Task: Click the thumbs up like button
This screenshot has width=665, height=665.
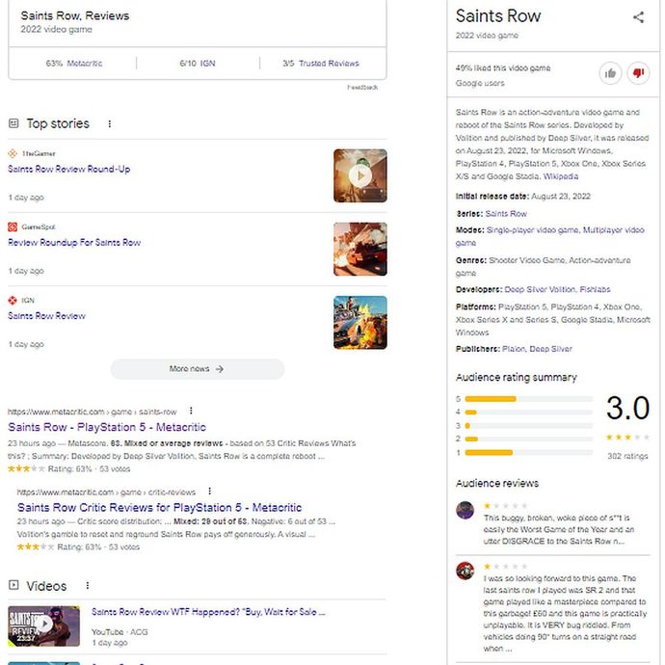Action: coord(610,73)
